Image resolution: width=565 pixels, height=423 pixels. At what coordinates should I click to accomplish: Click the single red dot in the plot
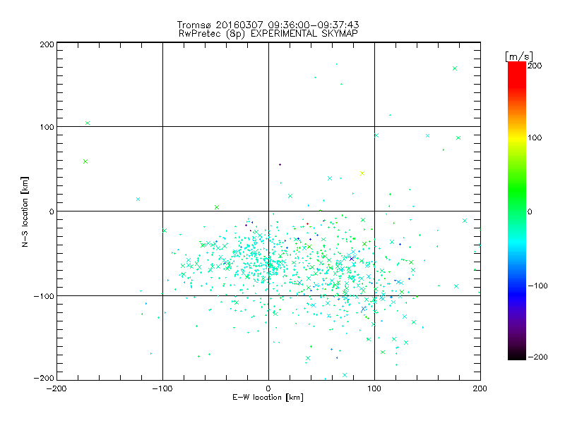pyautogui.click(x=307, y=223)
